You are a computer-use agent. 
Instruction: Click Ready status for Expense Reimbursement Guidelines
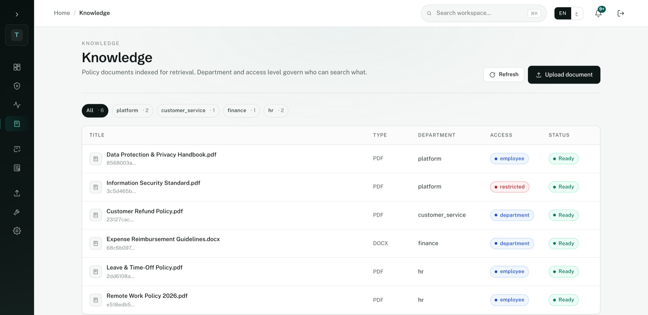pos(564,244)
